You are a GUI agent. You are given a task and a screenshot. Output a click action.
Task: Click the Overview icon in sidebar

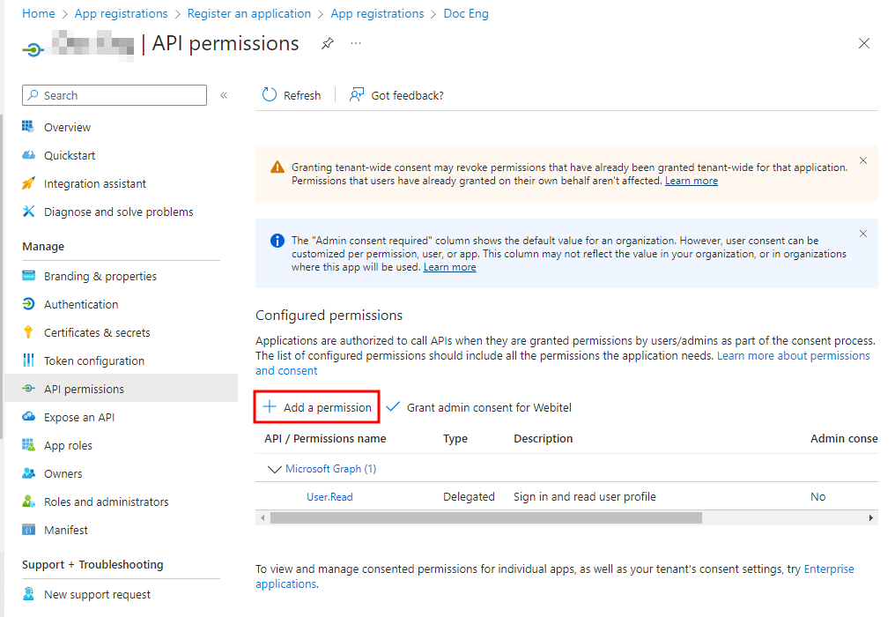28,126
